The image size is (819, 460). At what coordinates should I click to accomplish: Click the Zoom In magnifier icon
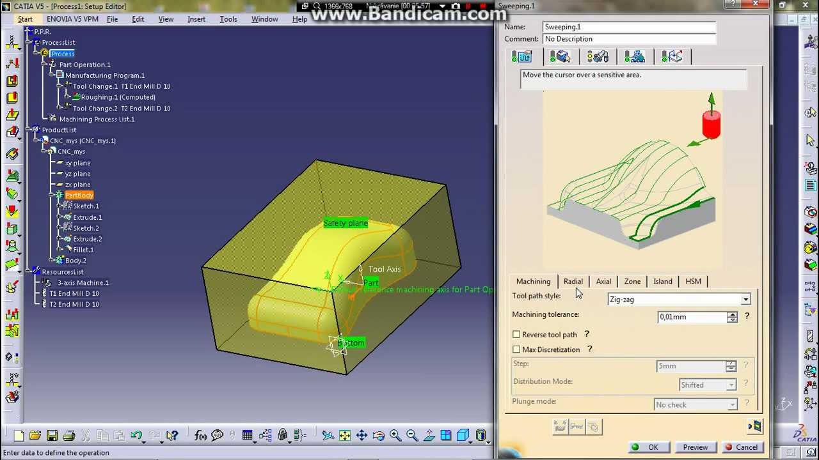[x=395, y=436]
